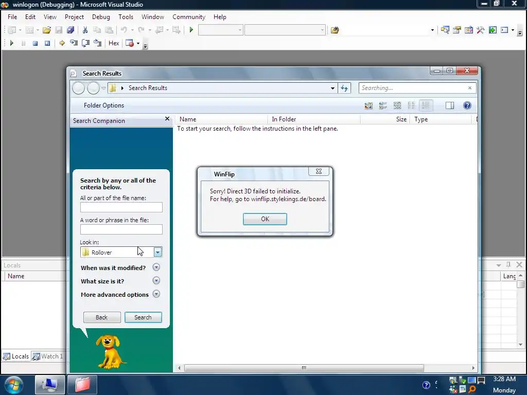Open the Start Page green arrow icon
This screenshot has height=395, width=527.
pos(493,30)
